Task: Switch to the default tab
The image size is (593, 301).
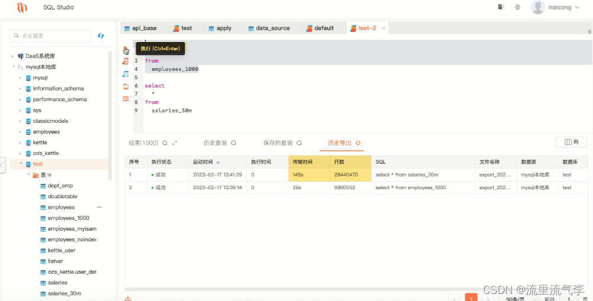Action: point(320,28)
